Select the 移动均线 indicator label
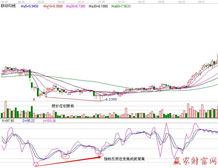 tap(9, 6)
